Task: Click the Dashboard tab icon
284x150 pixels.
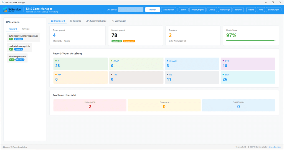Action: (52, 21)
